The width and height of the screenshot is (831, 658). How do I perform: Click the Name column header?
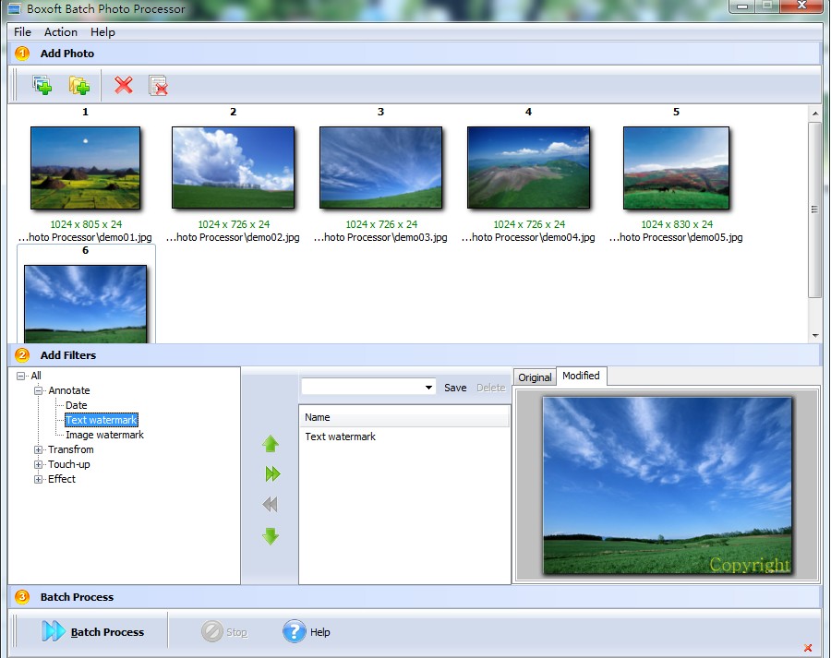(x=403, y=417)
